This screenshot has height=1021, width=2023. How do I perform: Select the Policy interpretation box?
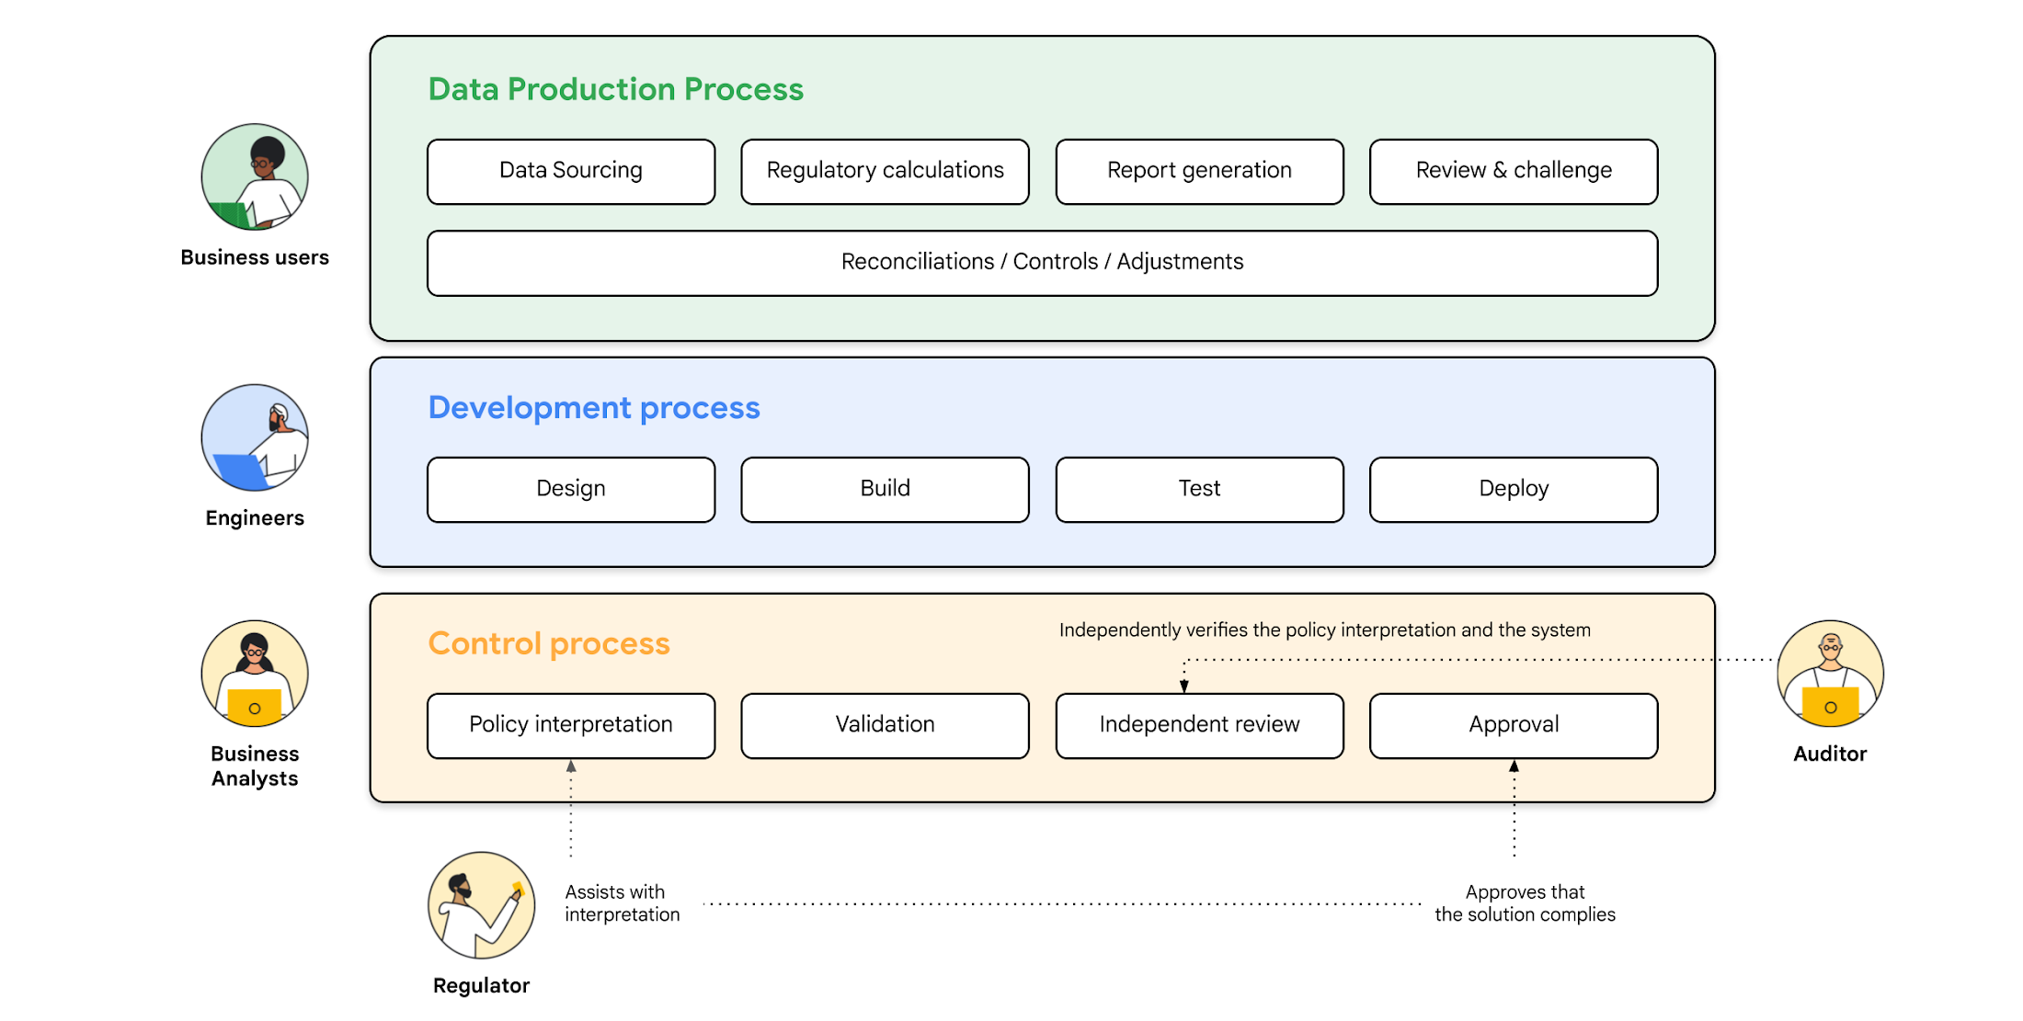click(x=569, y=731)
